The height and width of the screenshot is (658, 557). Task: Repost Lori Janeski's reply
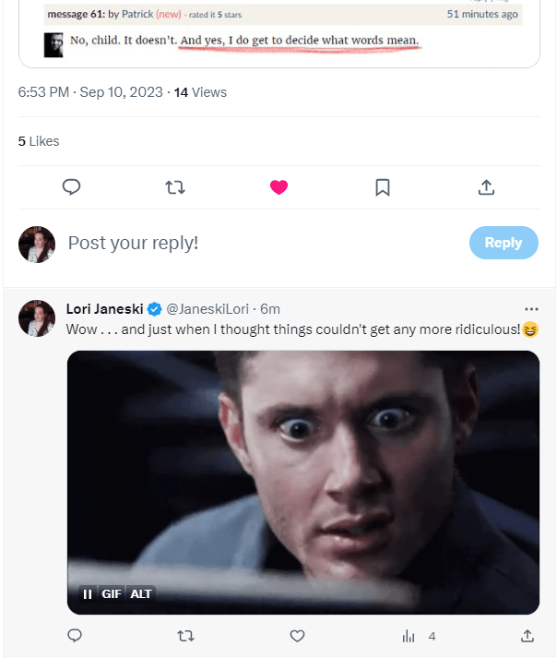[185, 636]
